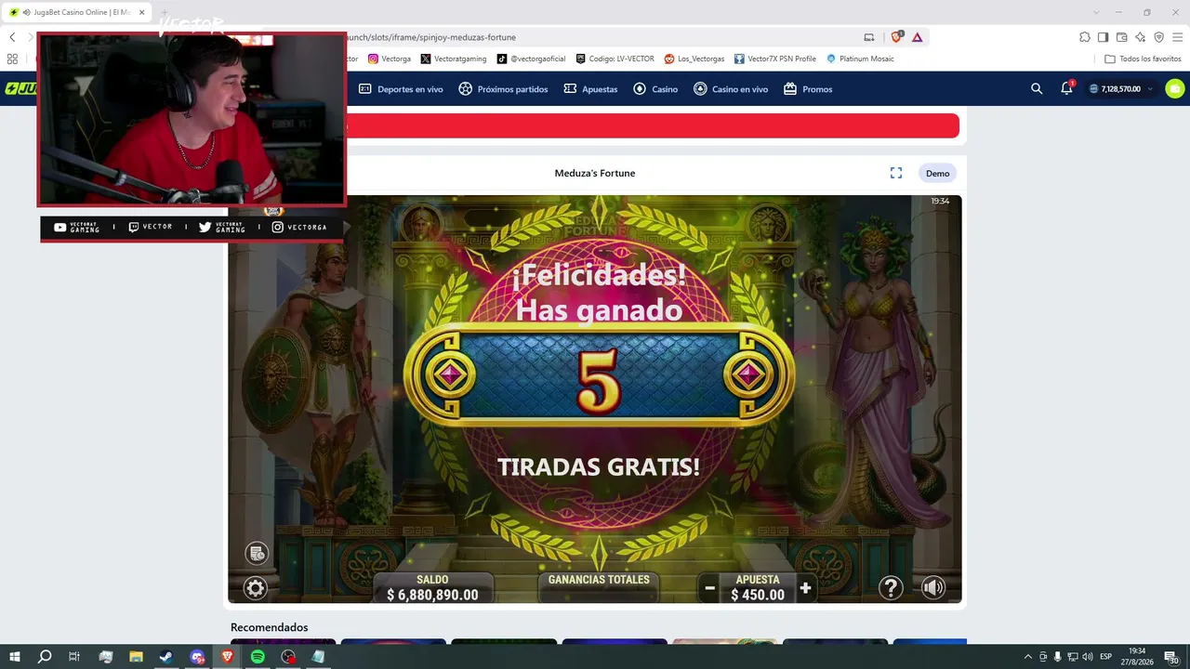The width and height of the screenshot is (1190, 669).
Task: Show hidden system tray icons
Action: pyautogui.click(x=1027, y=657)
